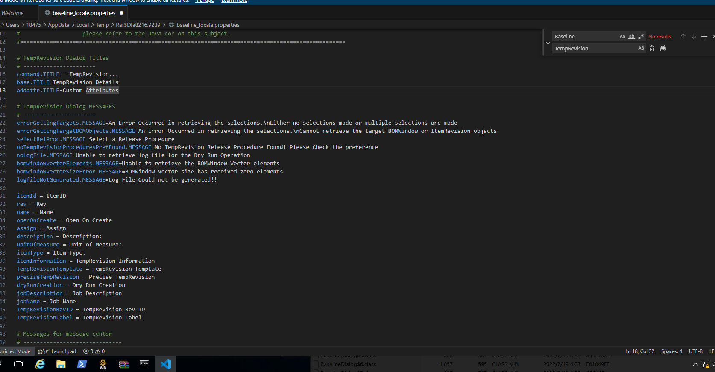The height and width of the screenshot is (372, 715).
Task: Go to previous match arrow
Action: [683, 37]
